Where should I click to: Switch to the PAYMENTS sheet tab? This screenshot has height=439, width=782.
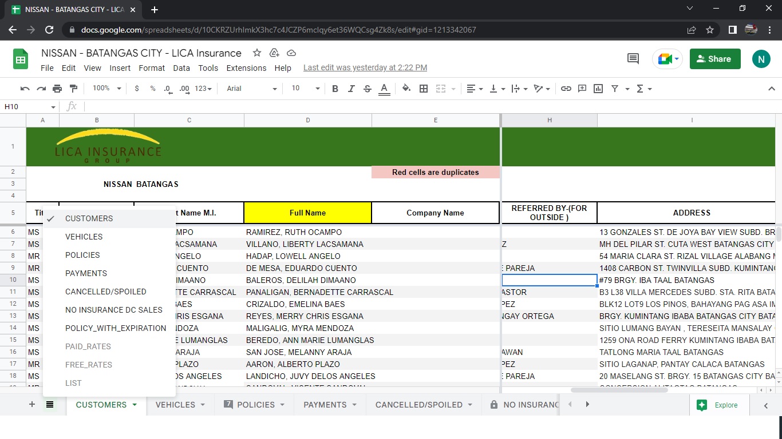[325, 405]
